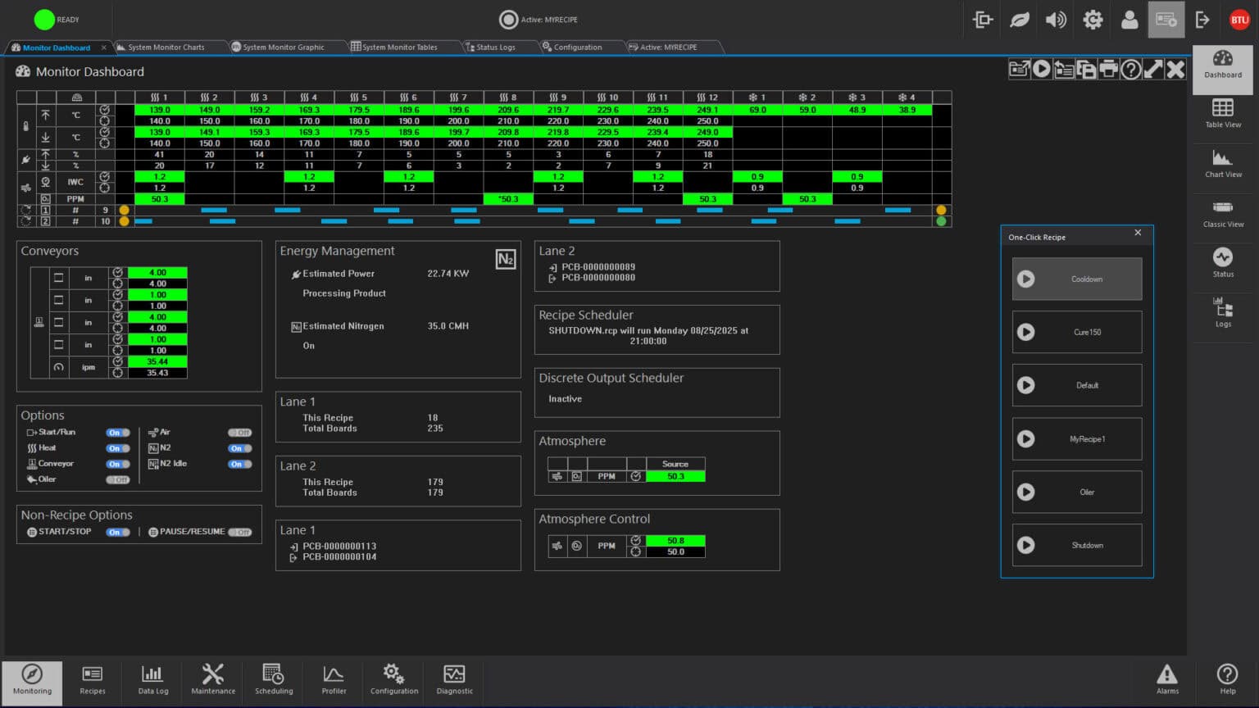Switch to Chart View in sidebar
The height and width of the screenshot is (708, 1259).
(x=1222, y=163)
